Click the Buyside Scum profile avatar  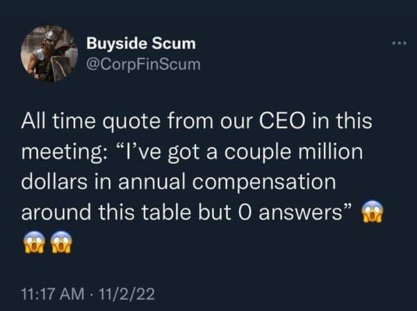(49, 53)
